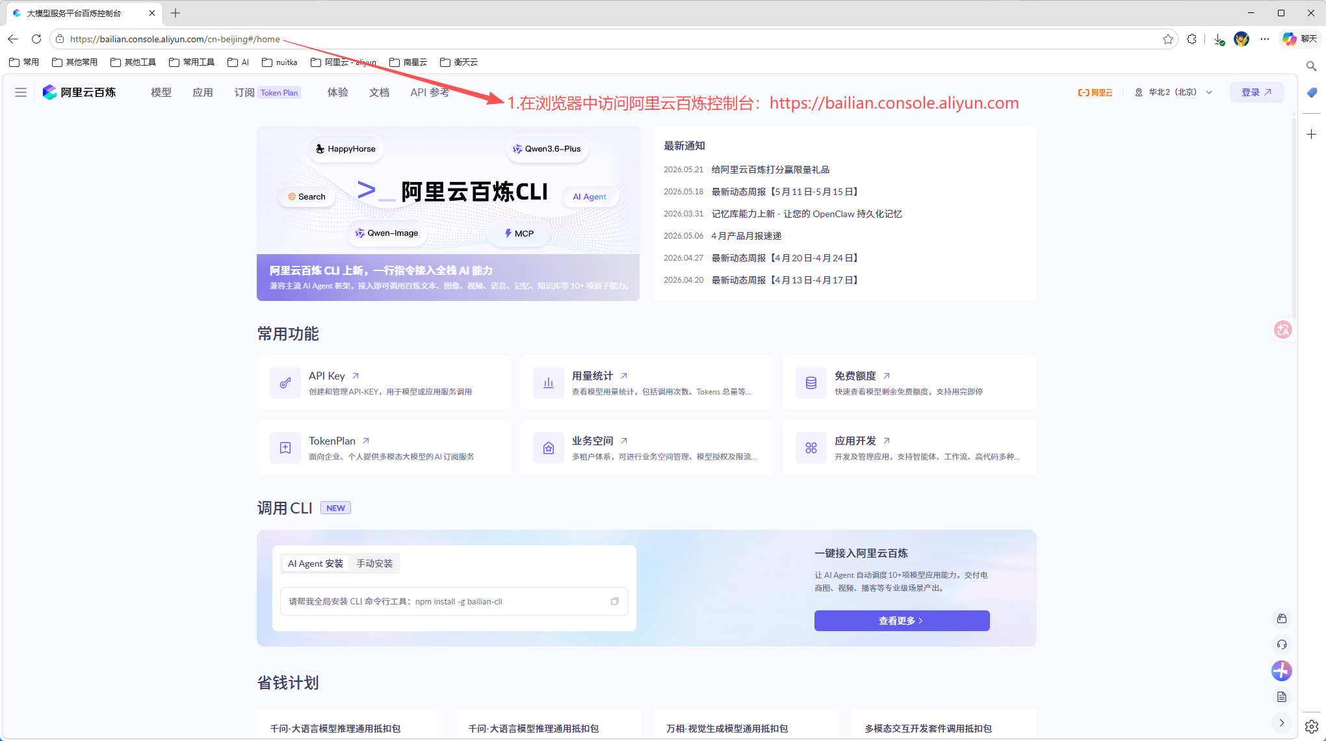Click the 业务空间 card icon

click(549, 448)
